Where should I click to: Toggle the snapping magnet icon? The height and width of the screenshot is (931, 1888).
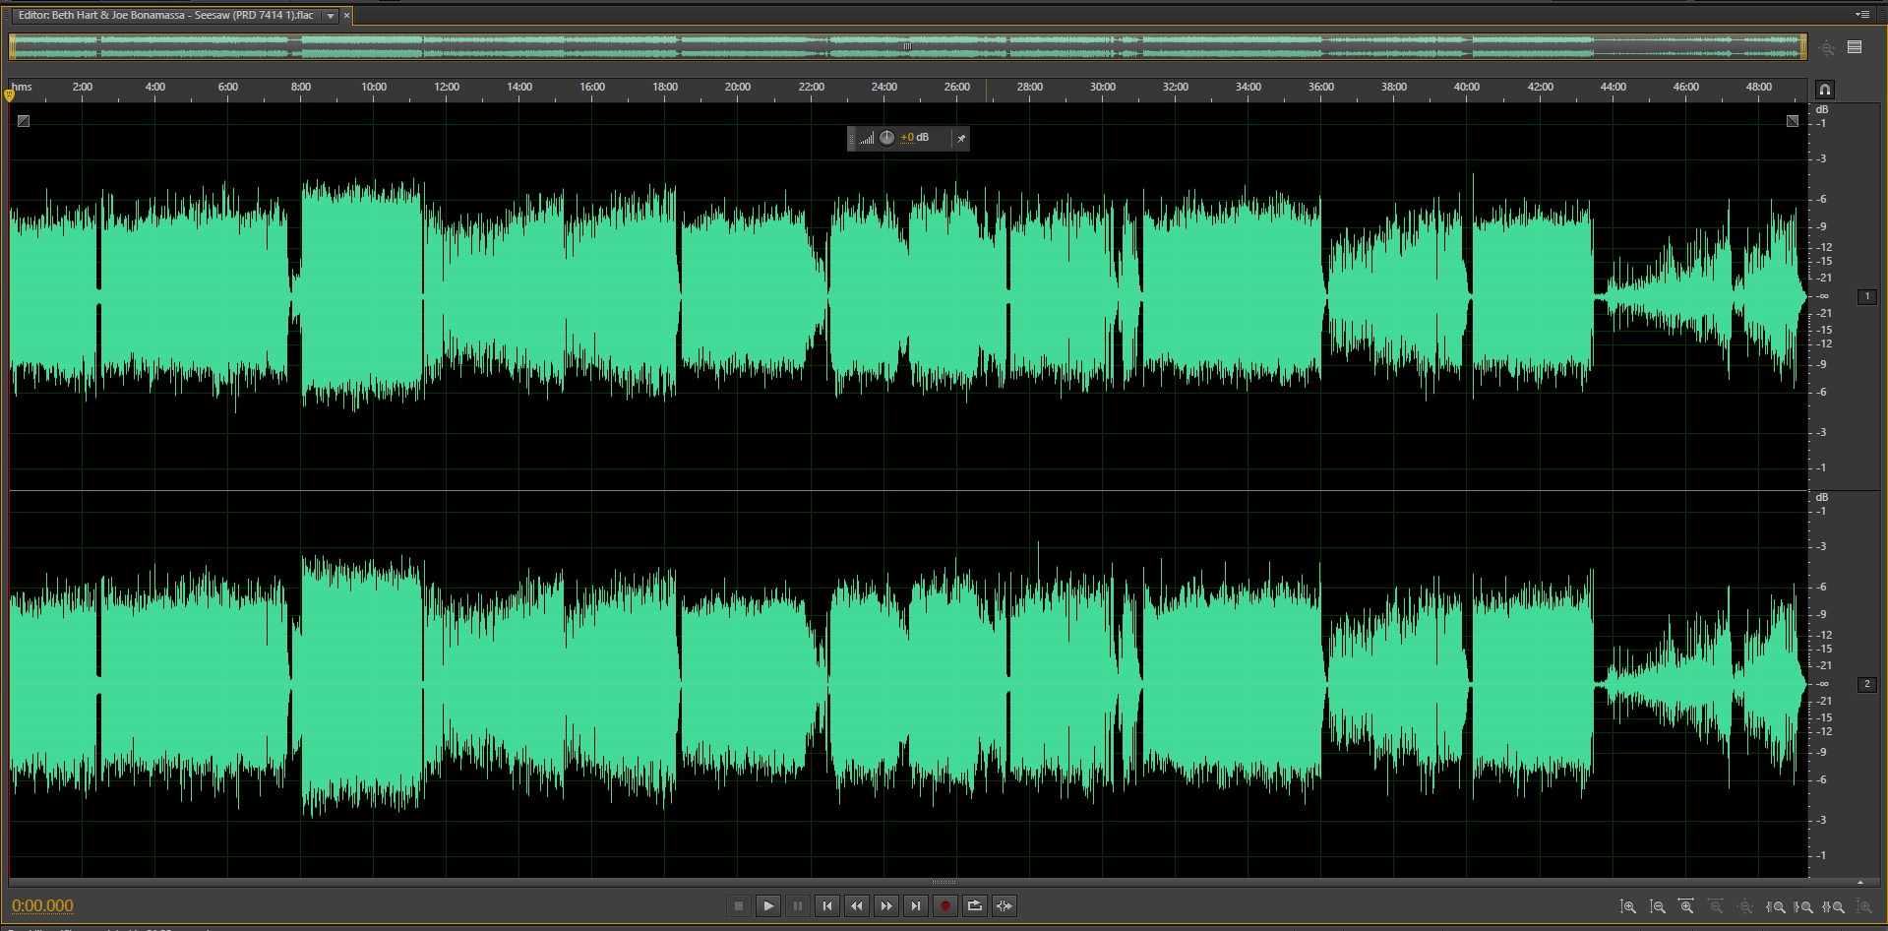(x=1824, y=90)
